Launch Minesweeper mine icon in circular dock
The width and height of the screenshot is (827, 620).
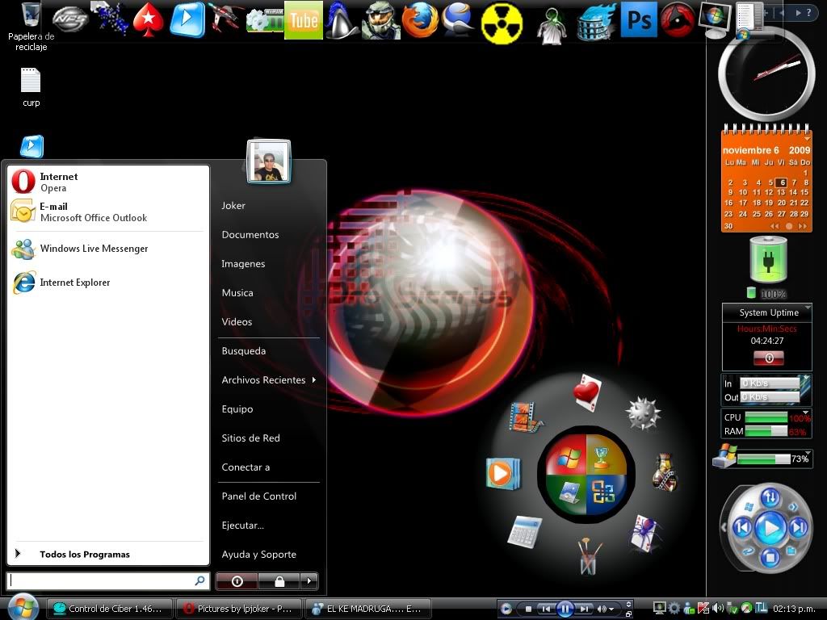[x=643, y=413]
